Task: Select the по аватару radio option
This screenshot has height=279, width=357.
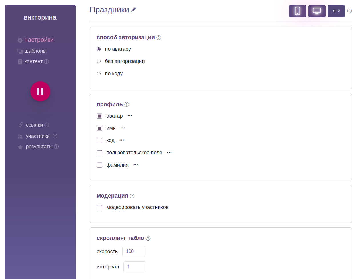Action: (x=99, y=49)
